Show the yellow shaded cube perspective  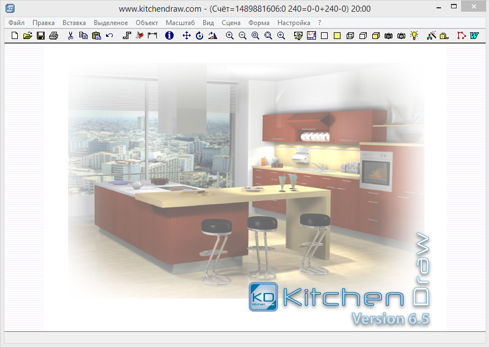[376, 36]
